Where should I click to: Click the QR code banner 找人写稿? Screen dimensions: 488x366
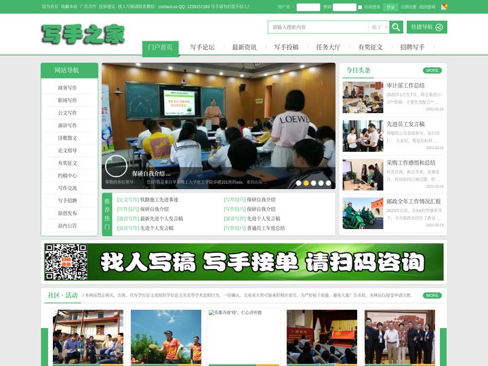click(x=244, y=262)
